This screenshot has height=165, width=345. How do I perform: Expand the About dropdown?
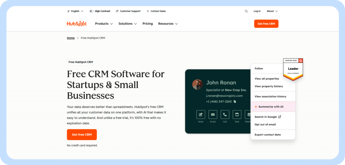(272, 11)
